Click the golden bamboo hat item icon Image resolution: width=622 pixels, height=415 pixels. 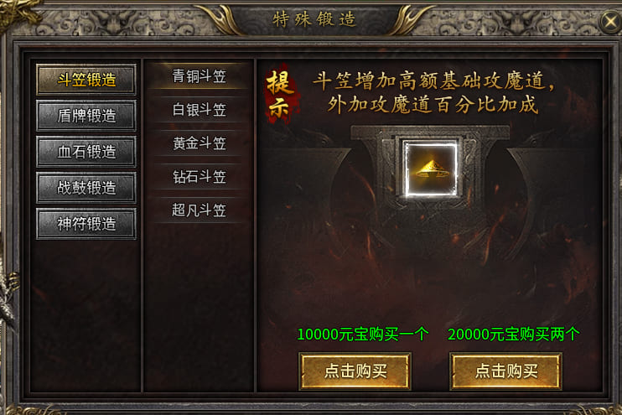tap(431, 169)
